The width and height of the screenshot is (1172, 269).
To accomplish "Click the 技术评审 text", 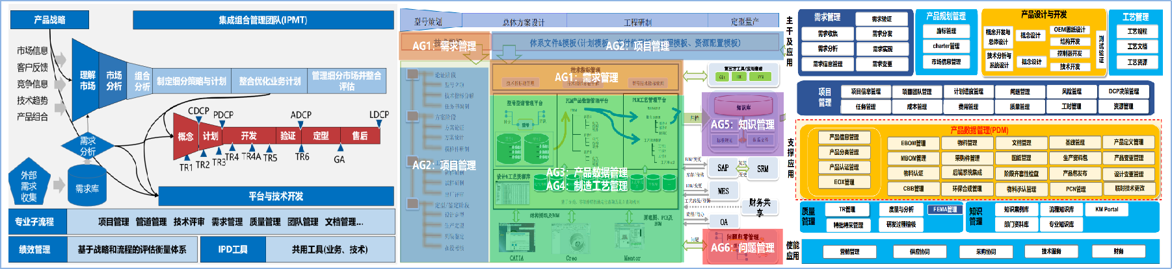I will tap(189, 222).
